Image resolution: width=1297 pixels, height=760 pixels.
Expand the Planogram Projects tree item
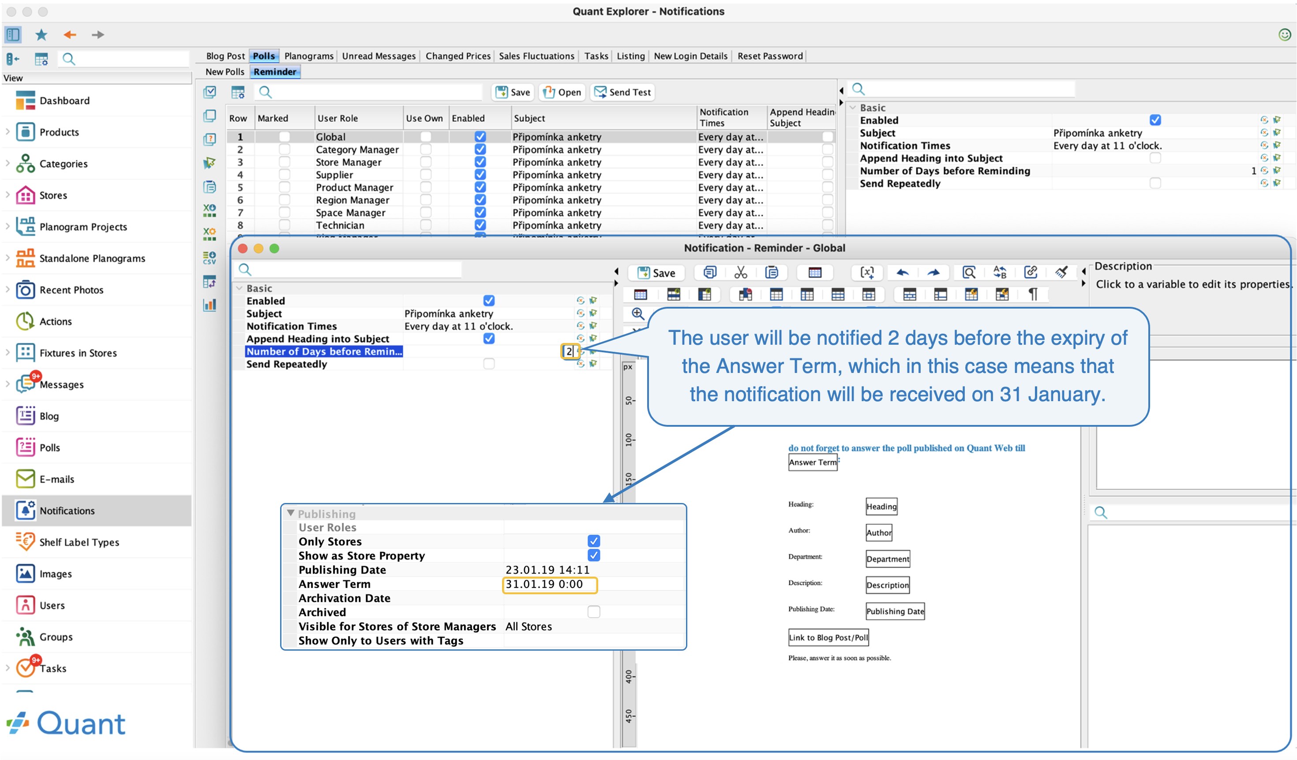(8, 226)
